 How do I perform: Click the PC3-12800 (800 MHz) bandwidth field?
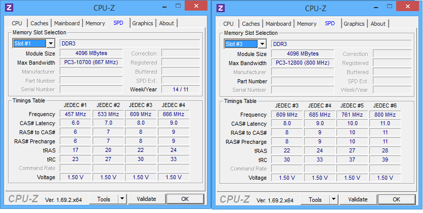click(303, 63)
